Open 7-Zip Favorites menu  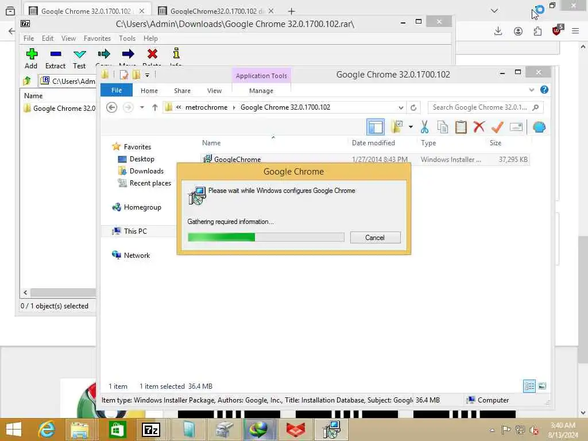click(97, 38)
